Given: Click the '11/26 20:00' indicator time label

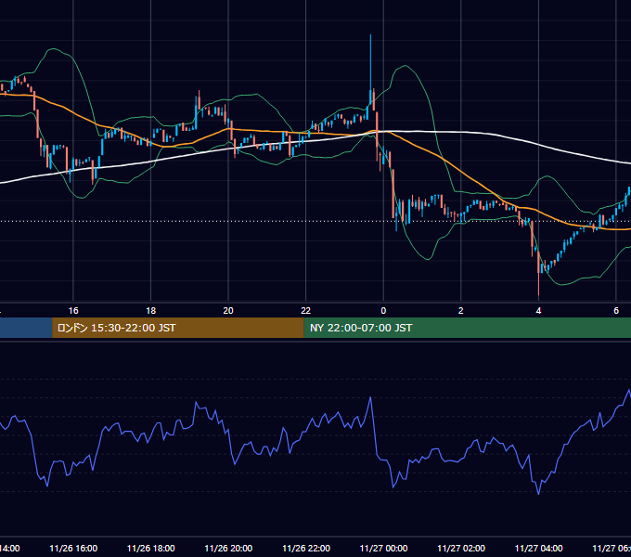Looking at the screenshot, I should point(228,548).
